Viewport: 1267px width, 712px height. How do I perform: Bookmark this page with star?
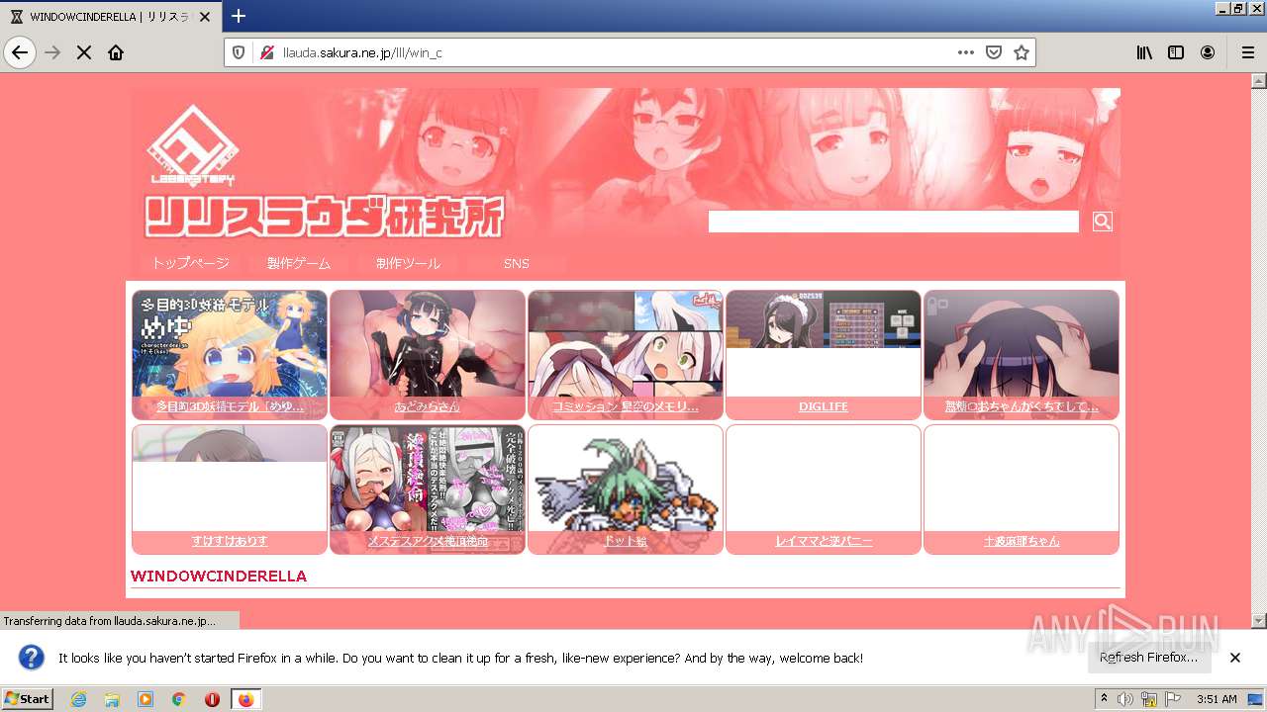(x=1022, y=52)
